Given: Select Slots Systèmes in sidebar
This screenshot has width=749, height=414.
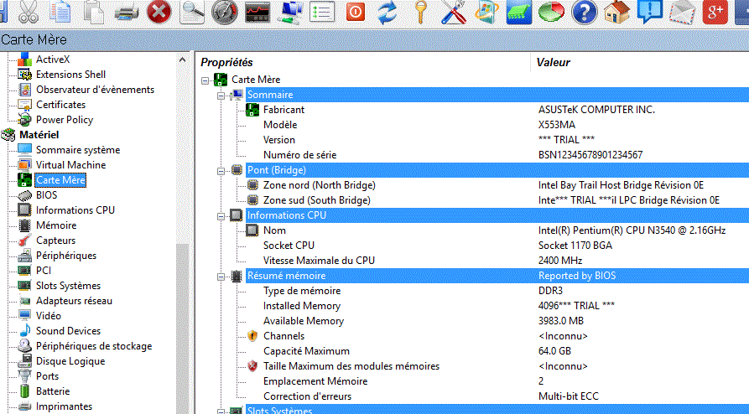Looking at the screenshot, I should coord(68,286).
